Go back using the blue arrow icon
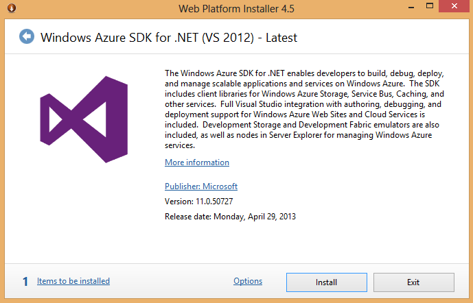 tap(27, 36)
